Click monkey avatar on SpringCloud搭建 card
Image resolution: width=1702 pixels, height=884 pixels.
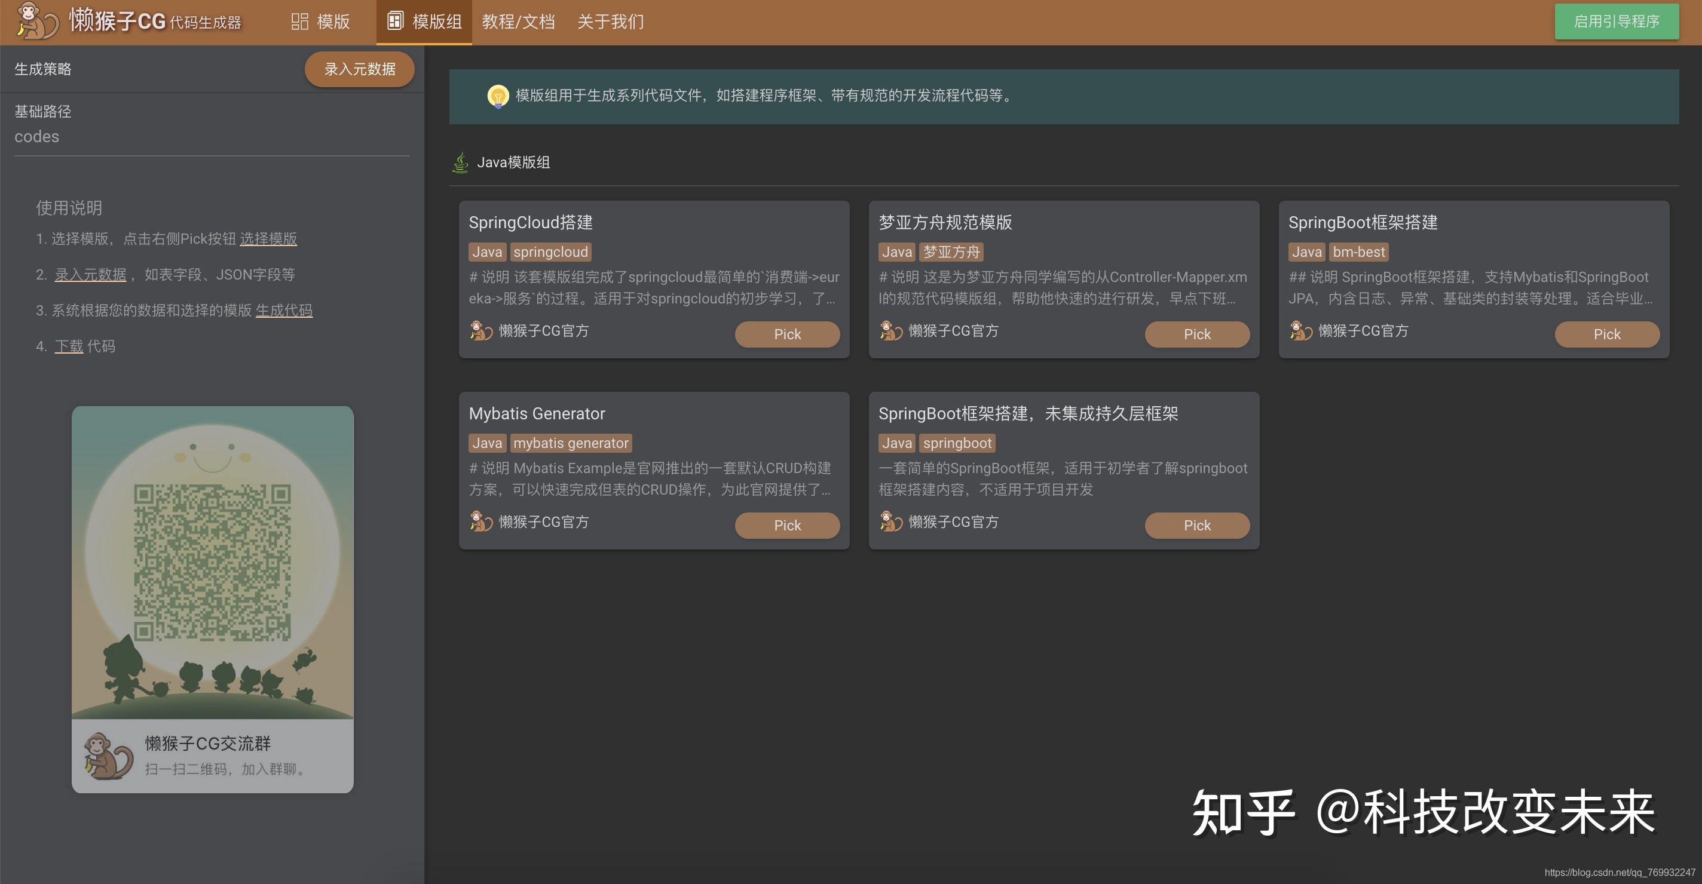click(481, 330)
